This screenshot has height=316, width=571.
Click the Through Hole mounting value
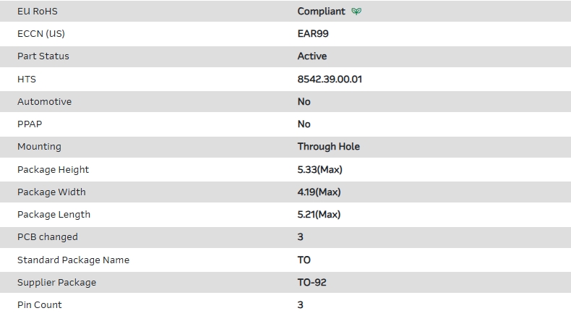tap(328, 146)
